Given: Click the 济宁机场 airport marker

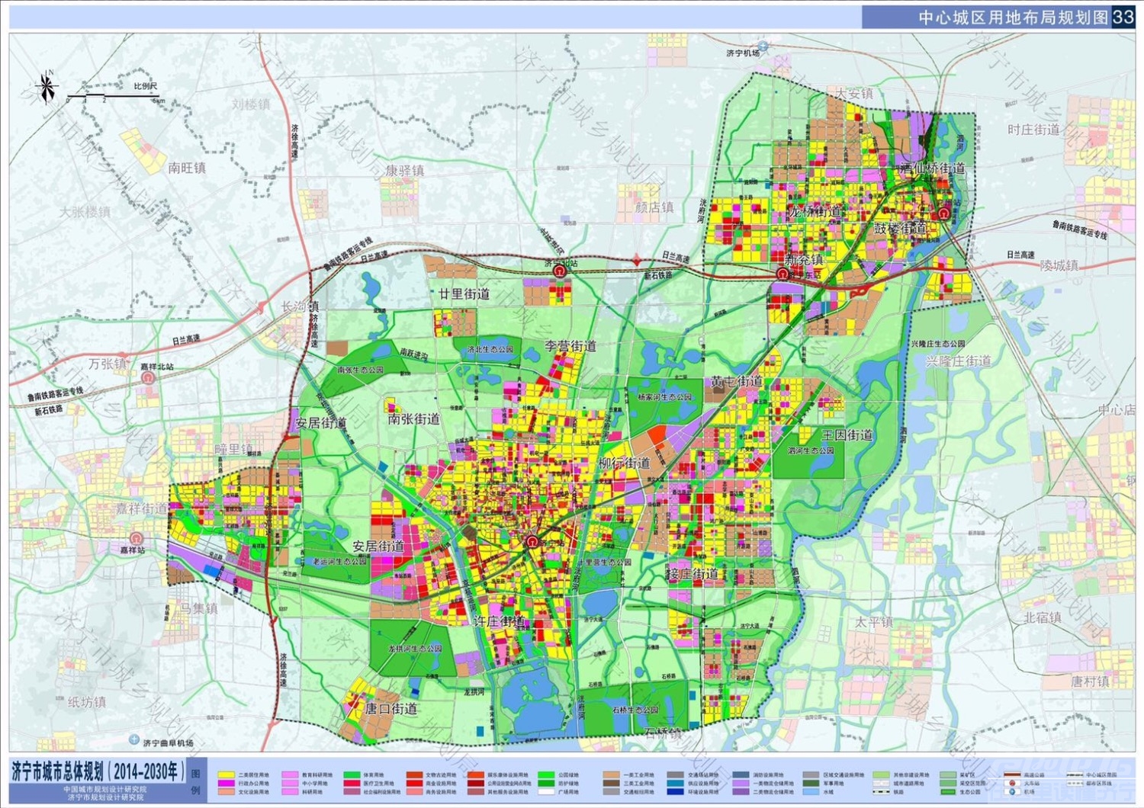Looking at the screenshot, I should [x=763, y=47].
